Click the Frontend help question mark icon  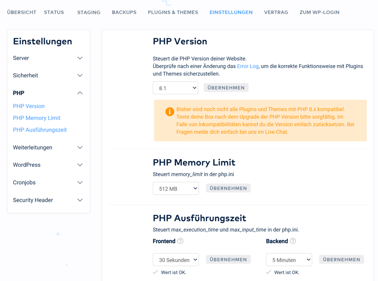click(180, 241)
